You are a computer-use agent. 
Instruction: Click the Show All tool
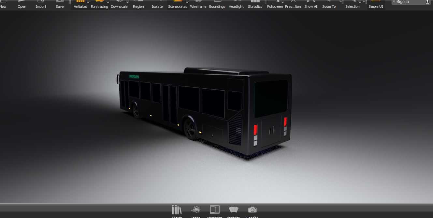[x=311, y=4]
